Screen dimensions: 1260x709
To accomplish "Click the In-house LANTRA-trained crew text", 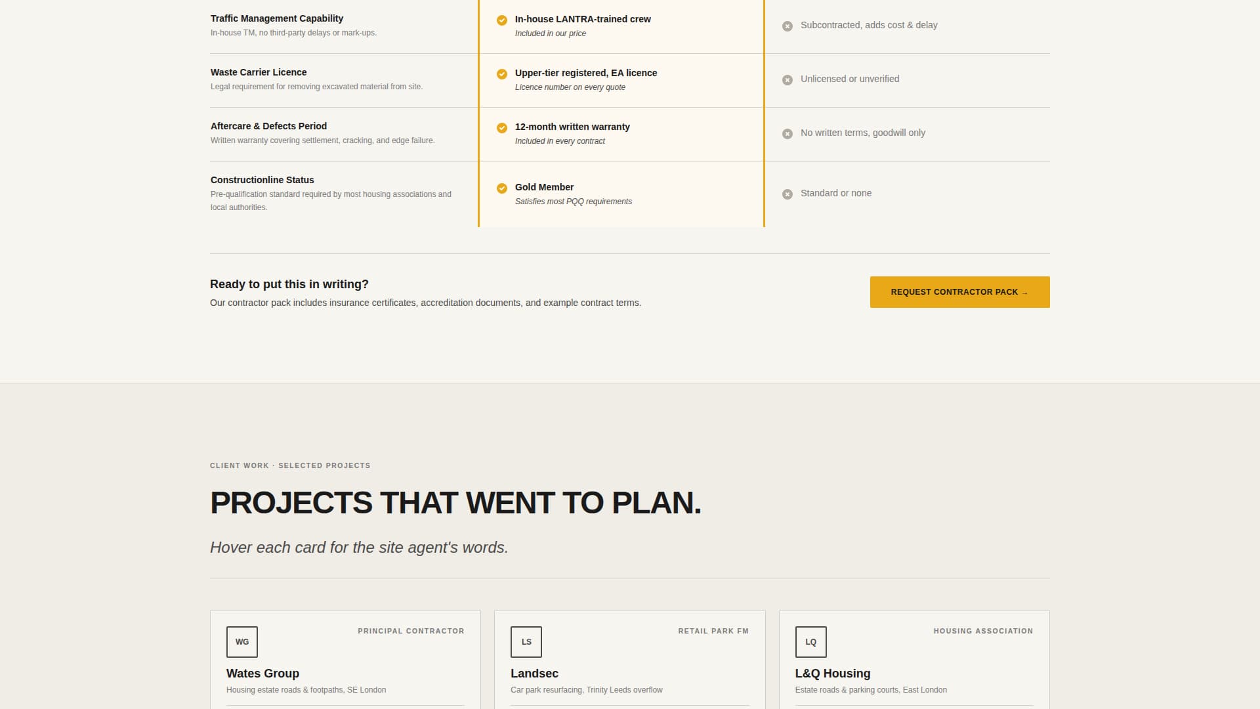I will coord(583,19).
